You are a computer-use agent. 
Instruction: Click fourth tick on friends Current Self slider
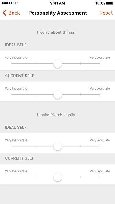[81, 177]
